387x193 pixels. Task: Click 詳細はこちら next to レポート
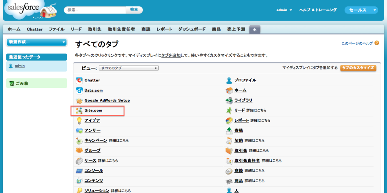(260, 121)
